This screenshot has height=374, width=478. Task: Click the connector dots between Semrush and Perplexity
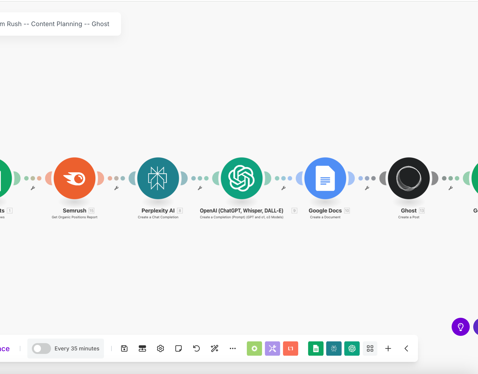116,178
